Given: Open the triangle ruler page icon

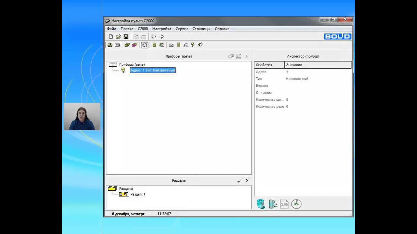Looking at the screenshot, I should pyautogui.click(x=186, y=45).
